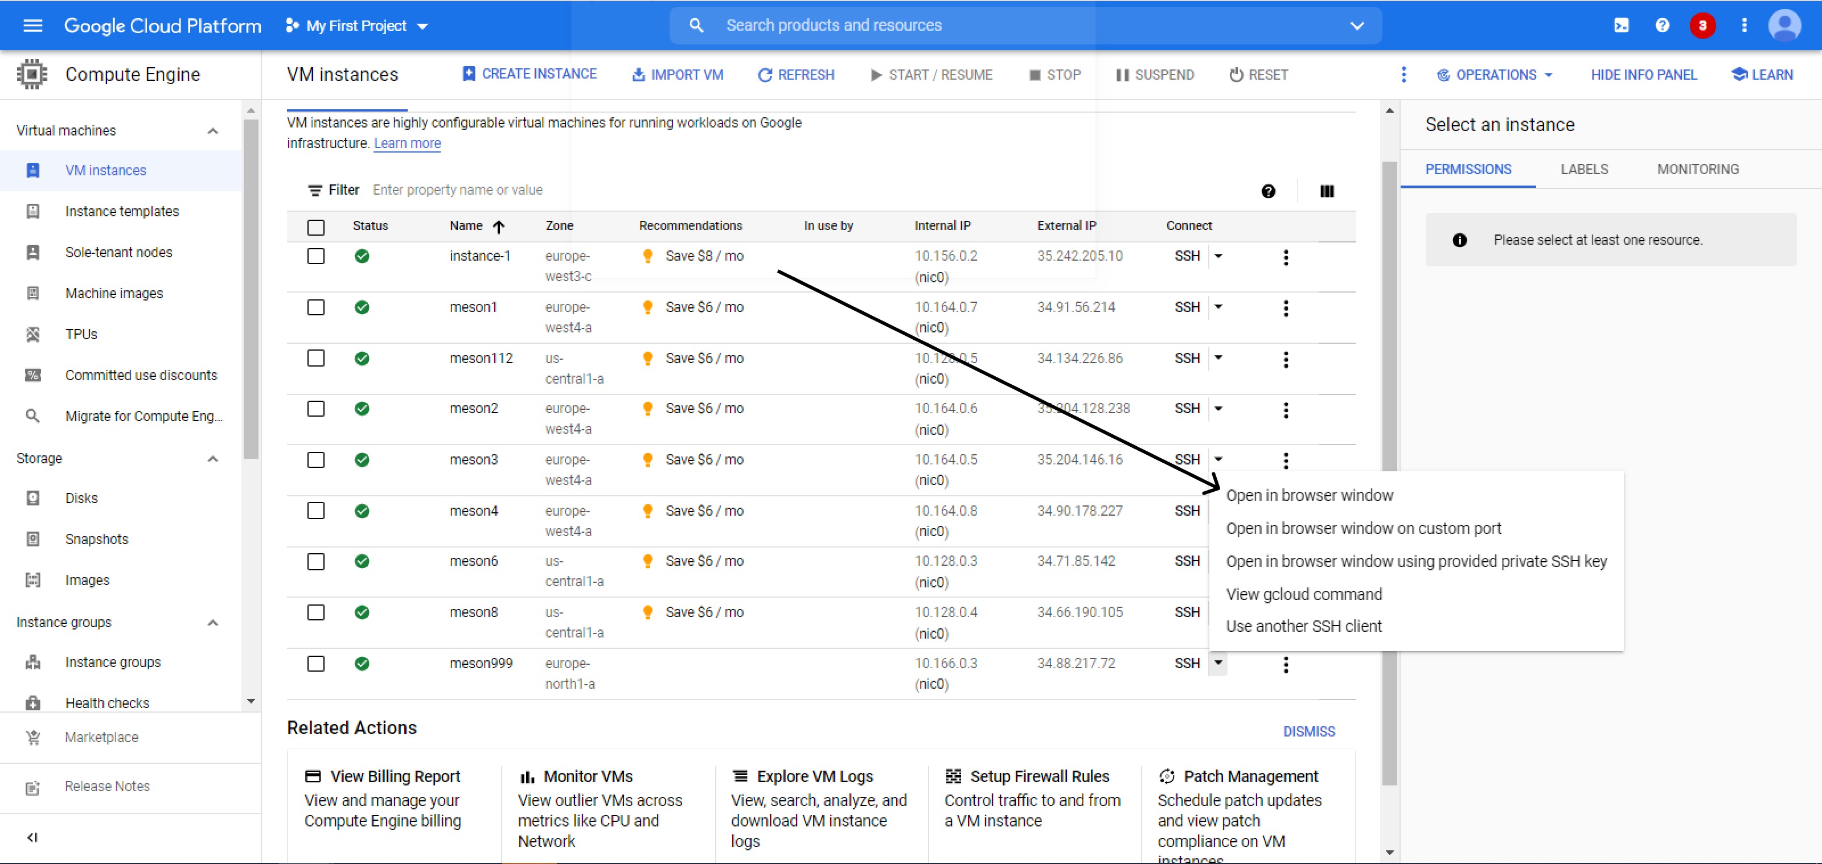
Task: Follow the Learn more link
Action: 407,143
